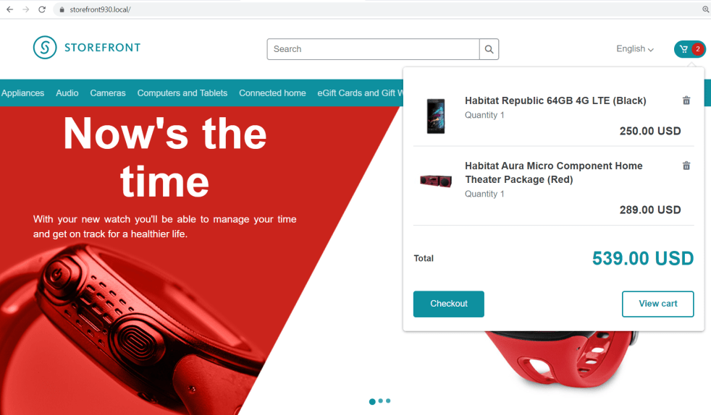Screen dimensions: 711x415
Task: Click the Storefront logo
Action: [87, 47]
